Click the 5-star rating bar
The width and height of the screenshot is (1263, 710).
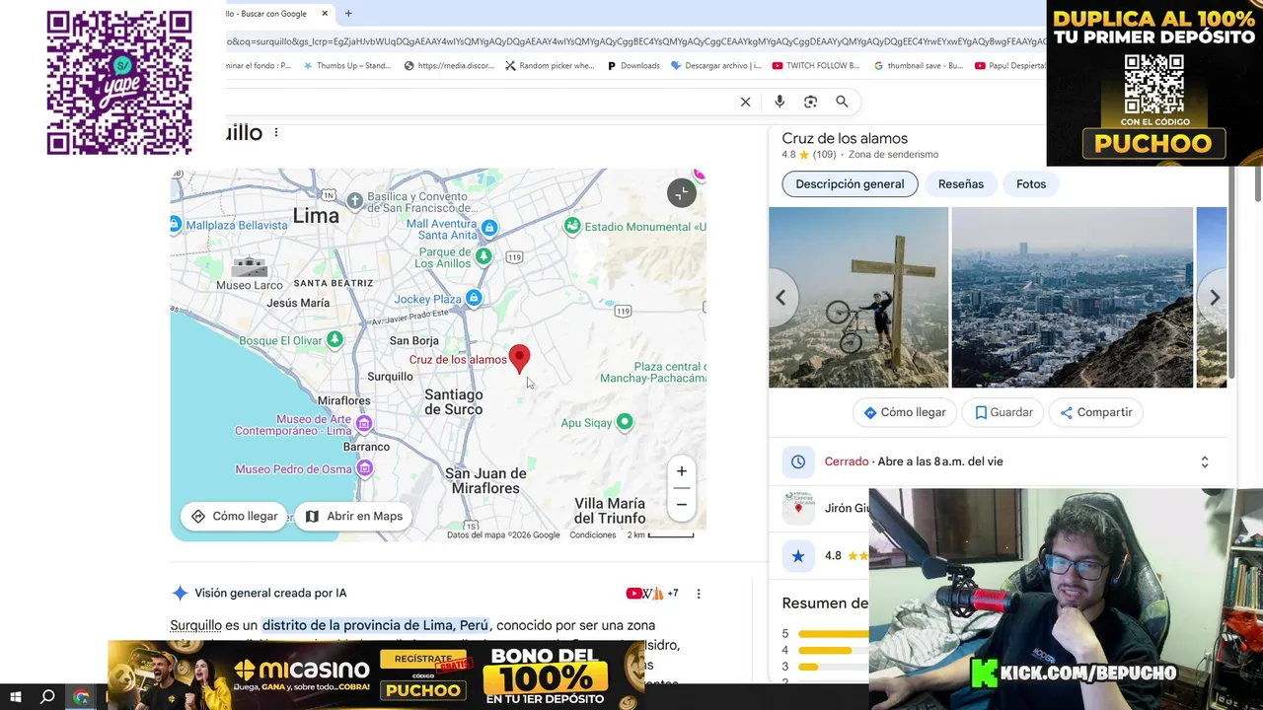[834, 634]
